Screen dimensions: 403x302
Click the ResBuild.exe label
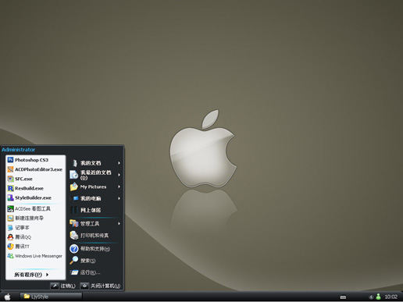point(29,188)
